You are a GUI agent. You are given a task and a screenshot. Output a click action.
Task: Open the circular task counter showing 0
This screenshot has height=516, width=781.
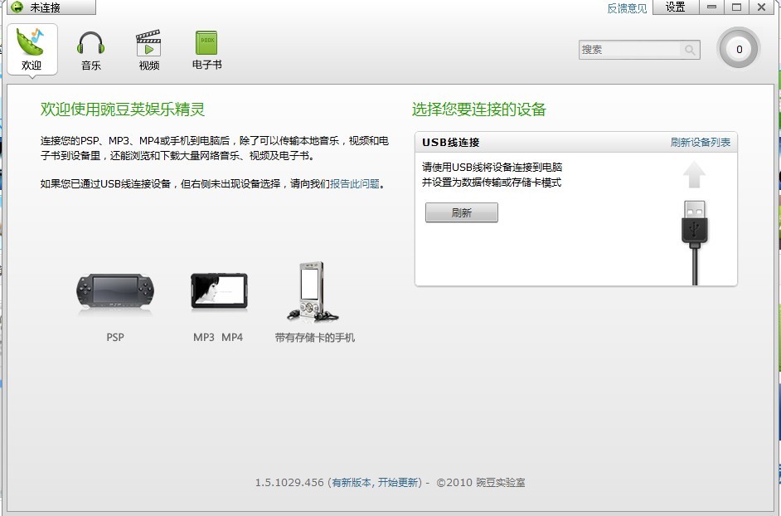point(738,49)
